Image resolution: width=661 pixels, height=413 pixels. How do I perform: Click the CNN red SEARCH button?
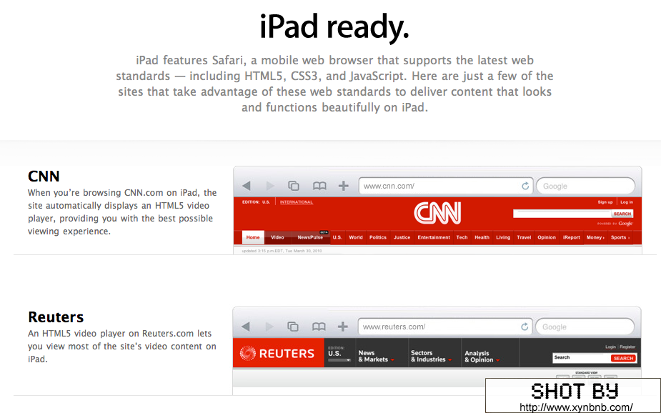click(622, 214)
